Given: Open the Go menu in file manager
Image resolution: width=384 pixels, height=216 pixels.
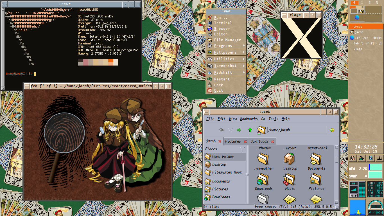Looking at the screenshot, I should point(263,119).
